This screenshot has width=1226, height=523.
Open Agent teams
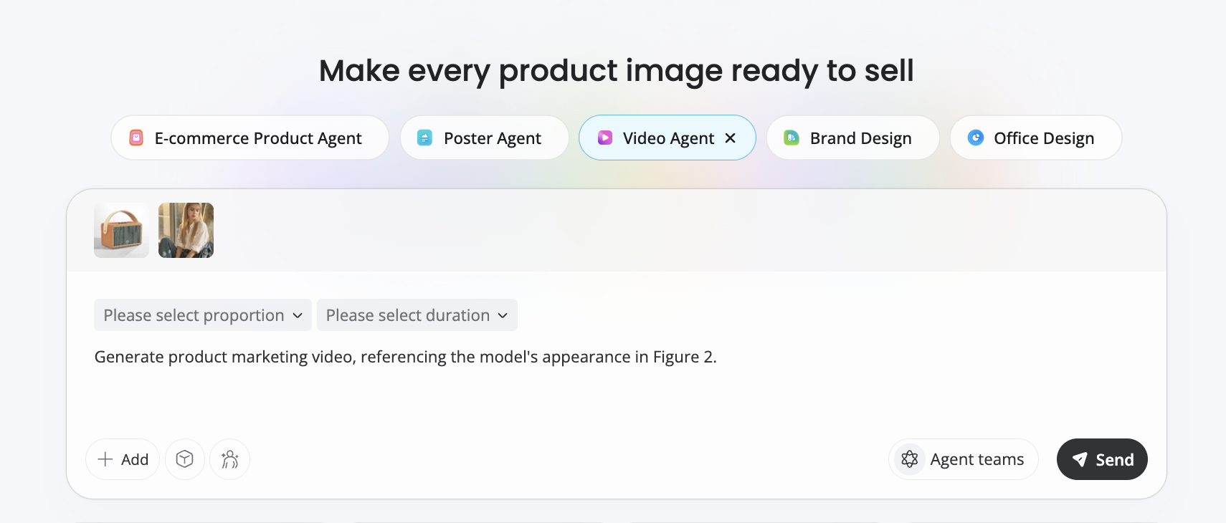pos(963,459)
